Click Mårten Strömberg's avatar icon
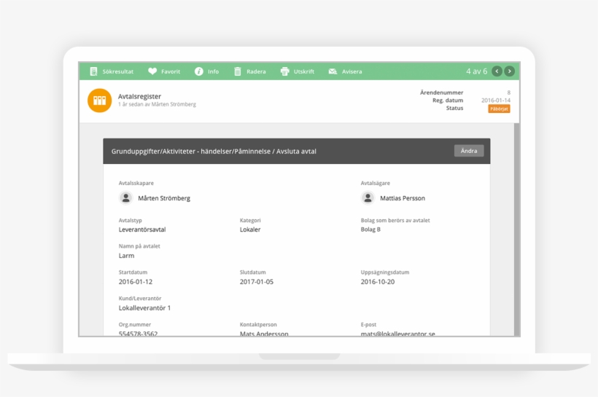598x397 pixels. point(126,197)
